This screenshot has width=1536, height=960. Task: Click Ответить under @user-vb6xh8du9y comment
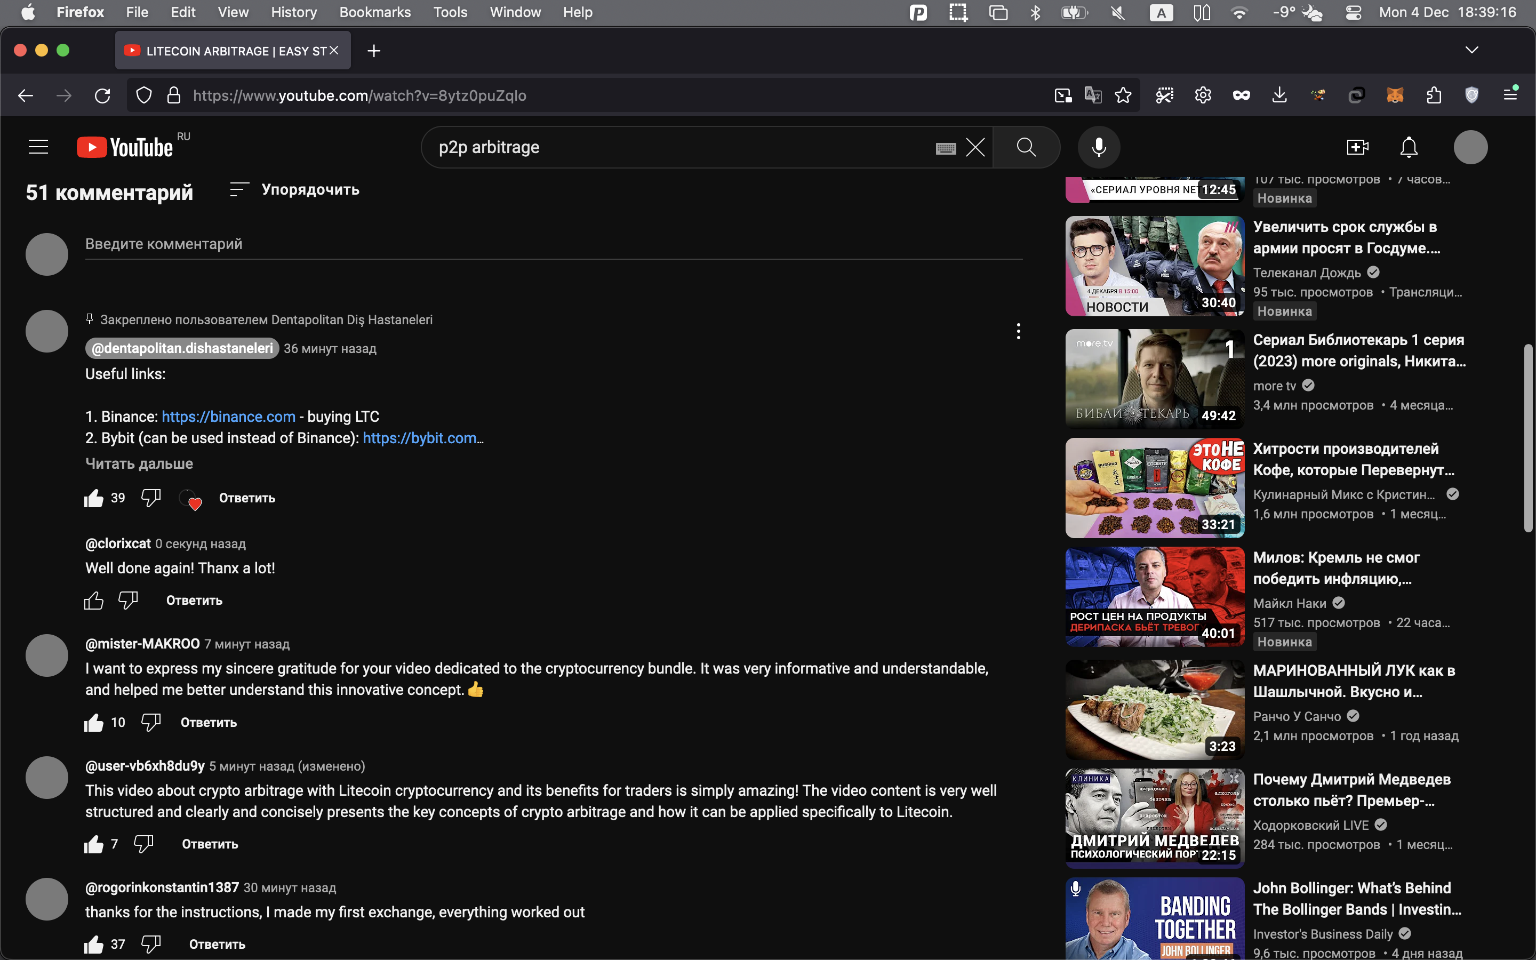pos(210,844)
